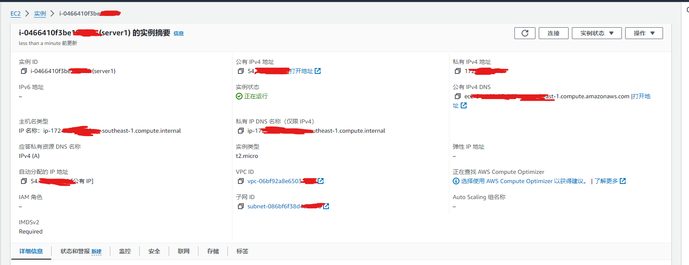This screenshot has height=265, width=689.
Task: Click the refresh instance summary button
Action: tap(525, 33)
